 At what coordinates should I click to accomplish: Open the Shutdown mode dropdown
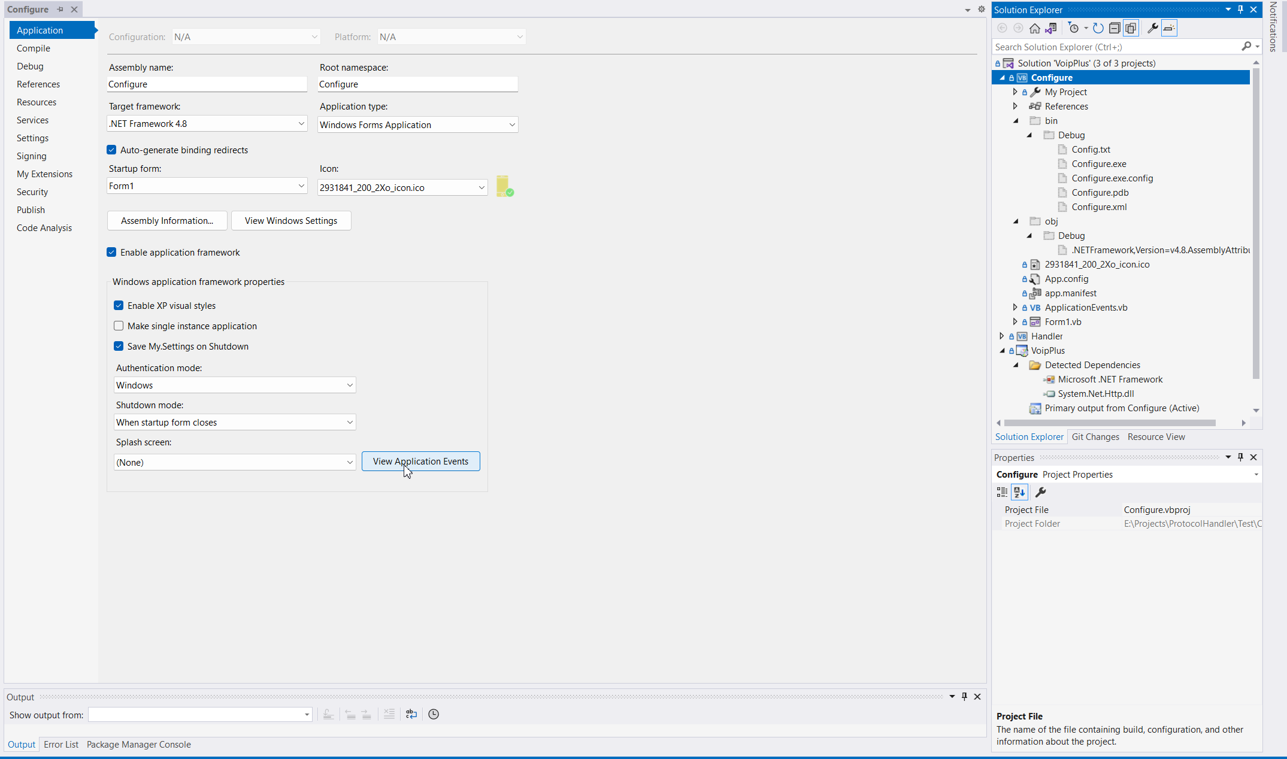[x=350, y=422]
